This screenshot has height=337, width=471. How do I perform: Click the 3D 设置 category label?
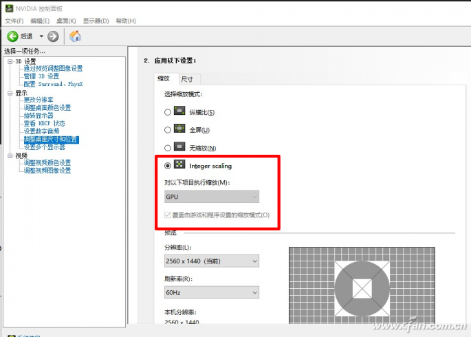(x=25, y=62)
